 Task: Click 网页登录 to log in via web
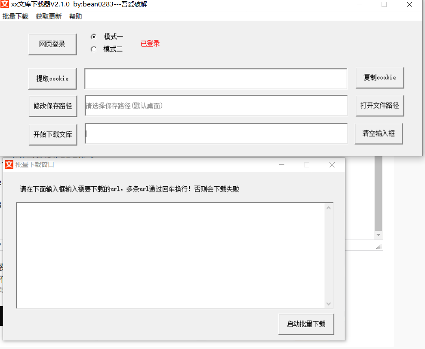(52, 44)
